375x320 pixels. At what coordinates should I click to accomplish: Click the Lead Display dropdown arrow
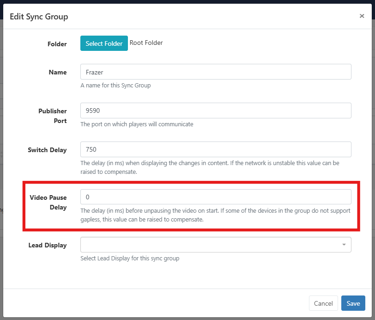344,245
